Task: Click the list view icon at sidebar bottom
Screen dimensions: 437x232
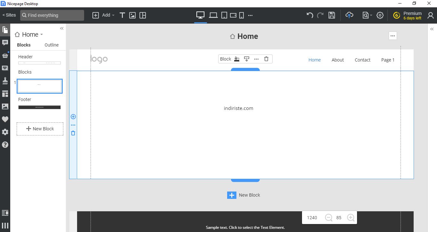Action: 5,213
